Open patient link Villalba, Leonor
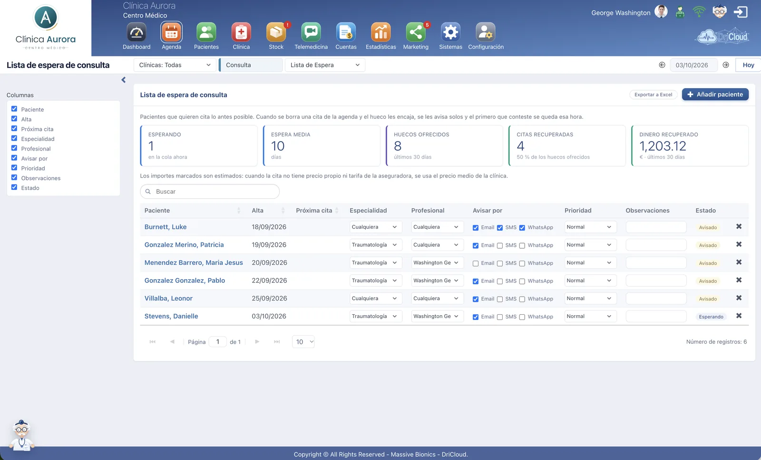 pyautogui.click(x=168, y=299)
